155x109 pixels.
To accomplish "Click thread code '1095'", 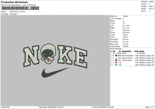I will click(137, 65).
